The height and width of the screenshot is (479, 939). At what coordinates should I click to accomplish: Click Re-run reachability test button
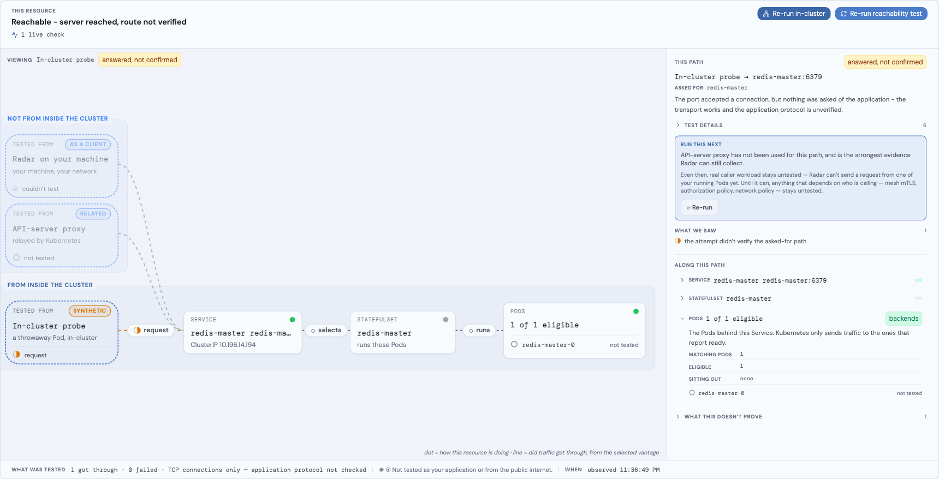tap(881, 14)
